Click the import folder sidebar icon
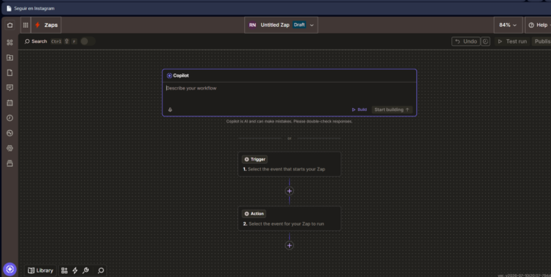Viewport: 551px width, 277px height. coord(10,57)
